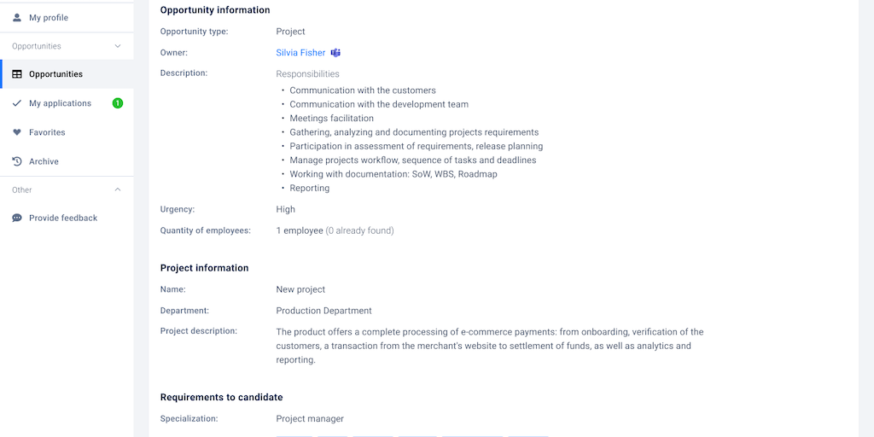Screen dimensions: 874x437
Task: Go to My applications
Action: point(60,103)
